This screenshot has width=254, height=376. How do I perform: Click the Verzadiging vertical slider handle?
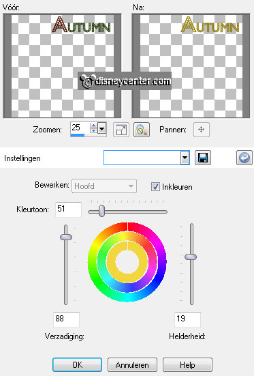pyautogui.click(x=66, y=237)
